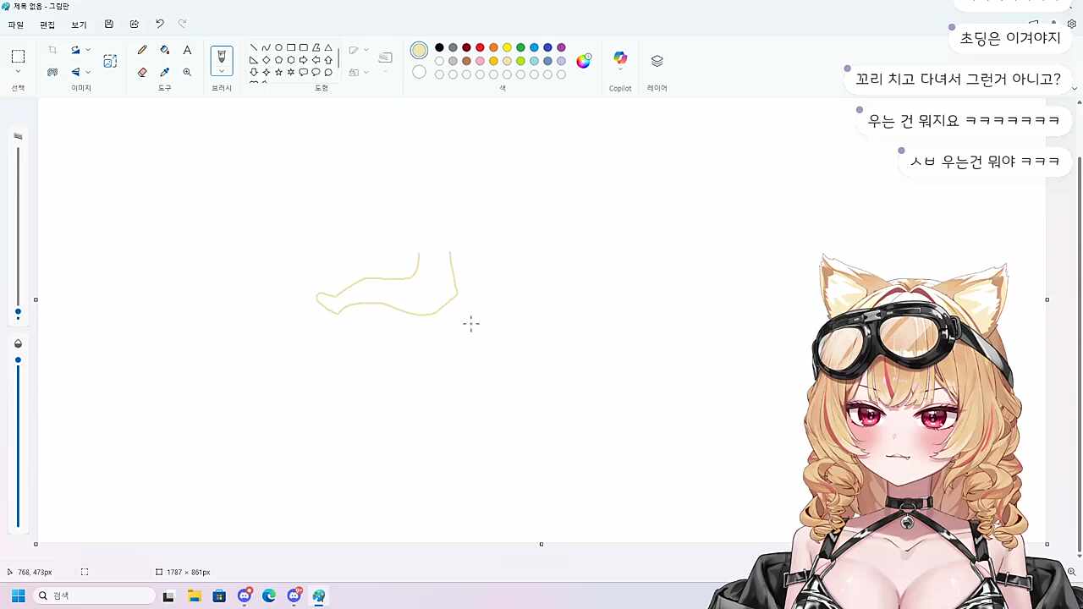Choose the straight line shape
The image size is (1083, 609).
[253, 47]
